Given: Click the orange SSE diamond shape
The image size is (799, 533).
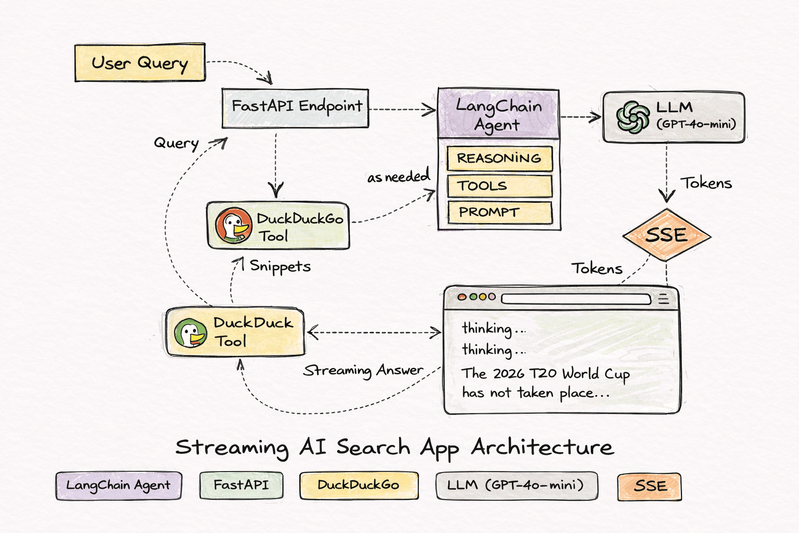Looking at the screenshot, I should click(666, 235).
